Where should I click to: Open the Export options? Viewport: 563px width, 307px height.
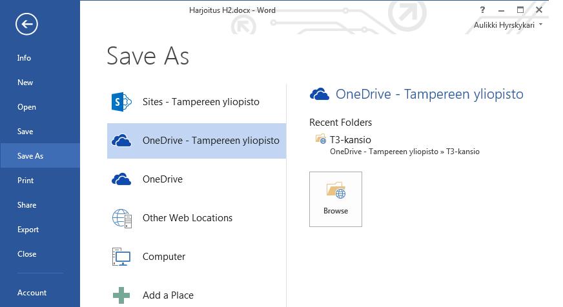point(28,230)
